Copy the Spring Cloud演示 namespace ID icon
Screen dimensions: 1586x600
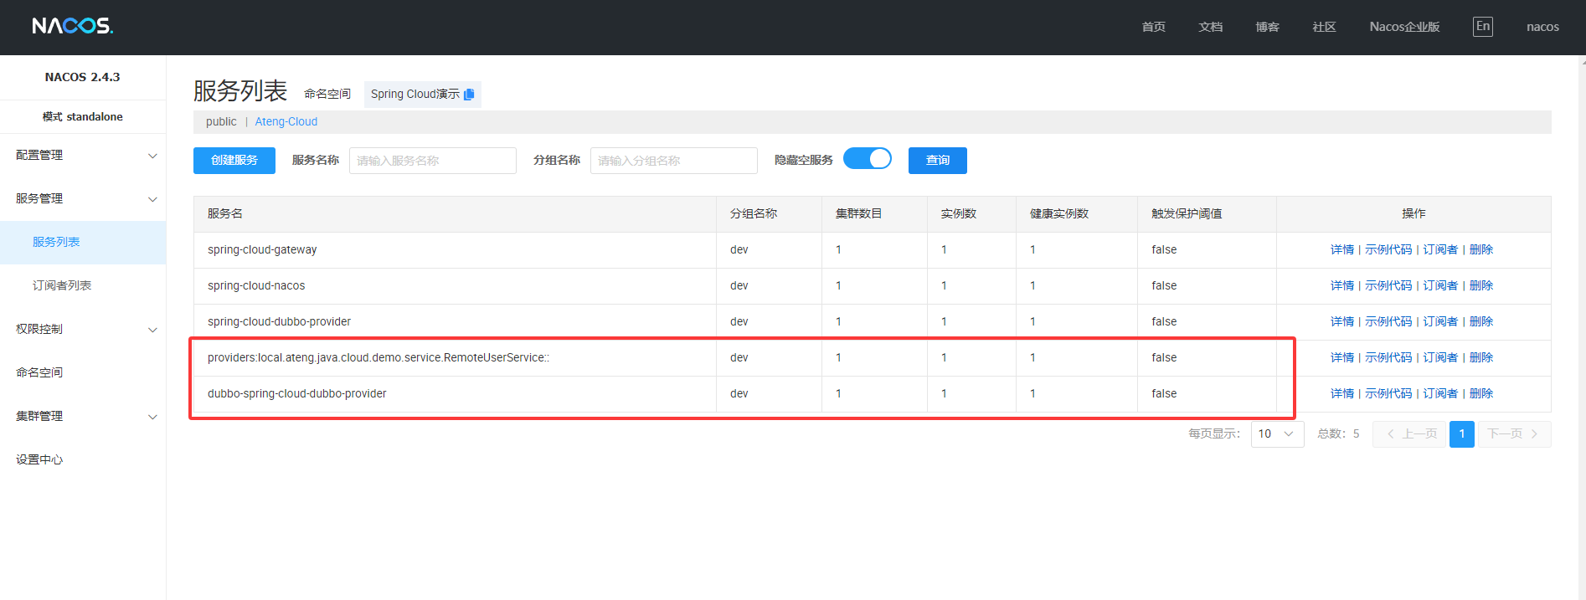tap(469, 95)
